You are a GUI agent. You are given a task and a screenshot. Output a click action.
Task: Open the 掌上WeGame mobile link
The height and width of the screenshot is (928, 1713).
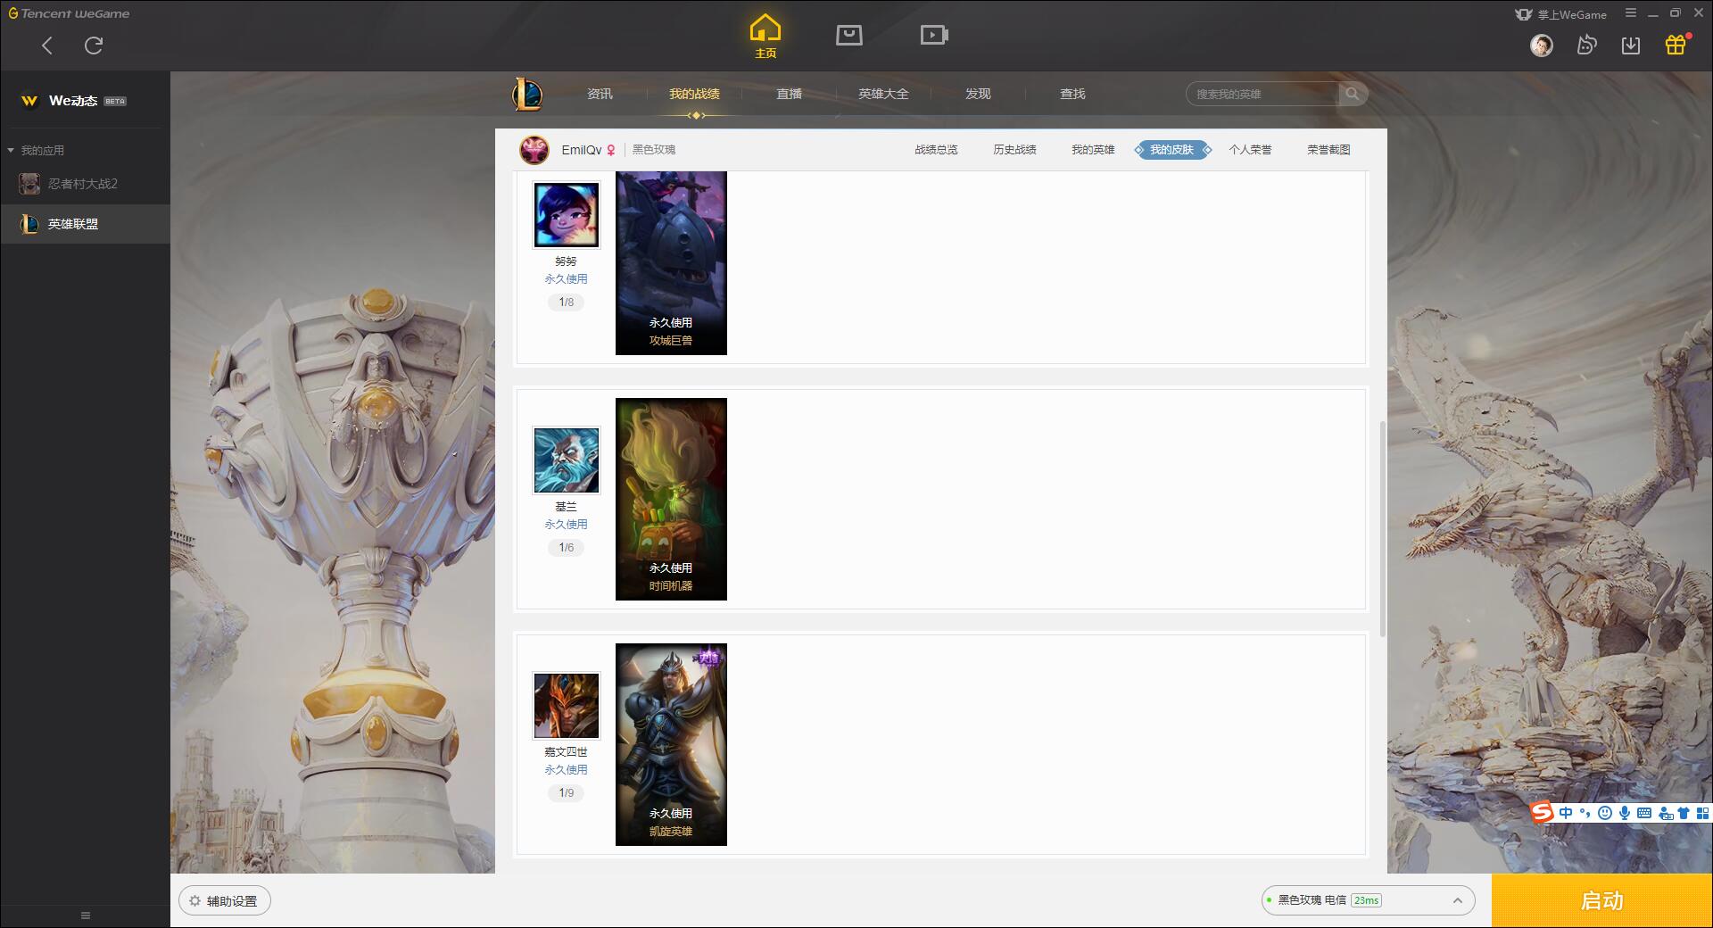tap(1560, 14)
